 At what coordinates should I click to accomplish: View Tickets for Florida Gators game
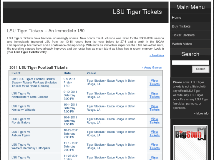coord(155,121)
